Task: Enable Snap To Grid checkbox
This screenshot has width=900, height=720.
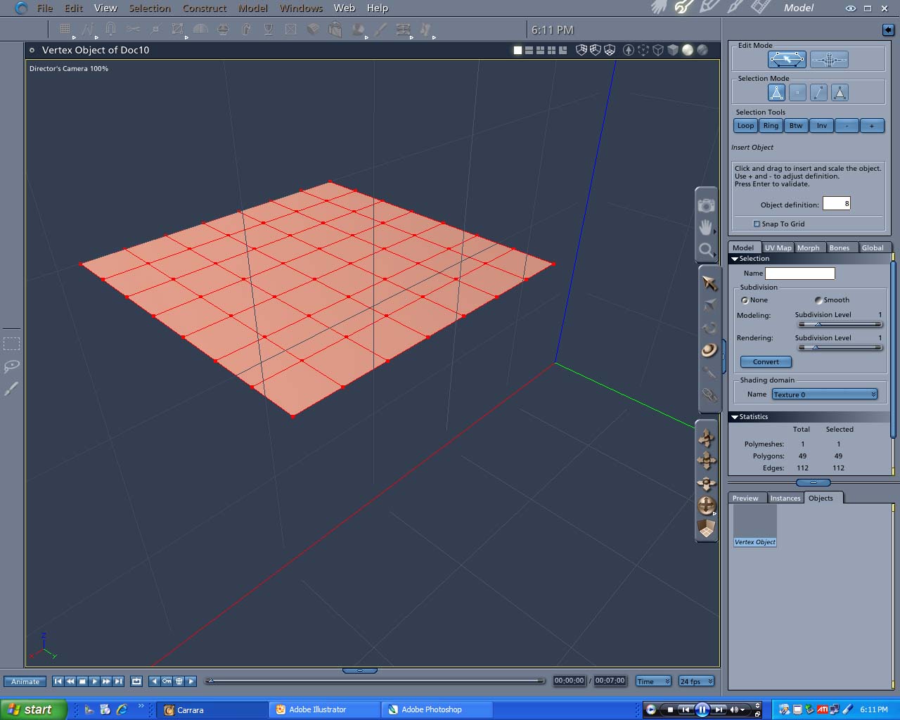Action: (x=757, y=224)
